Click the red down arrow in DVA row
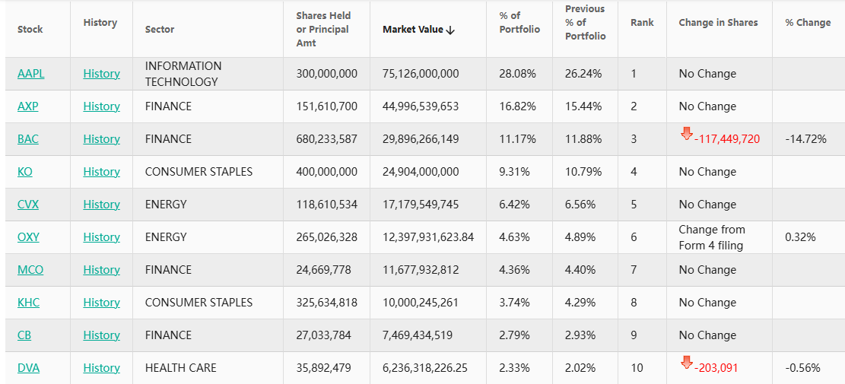The height and width of the screenshot is (384, 845). [x=687, y=363]
